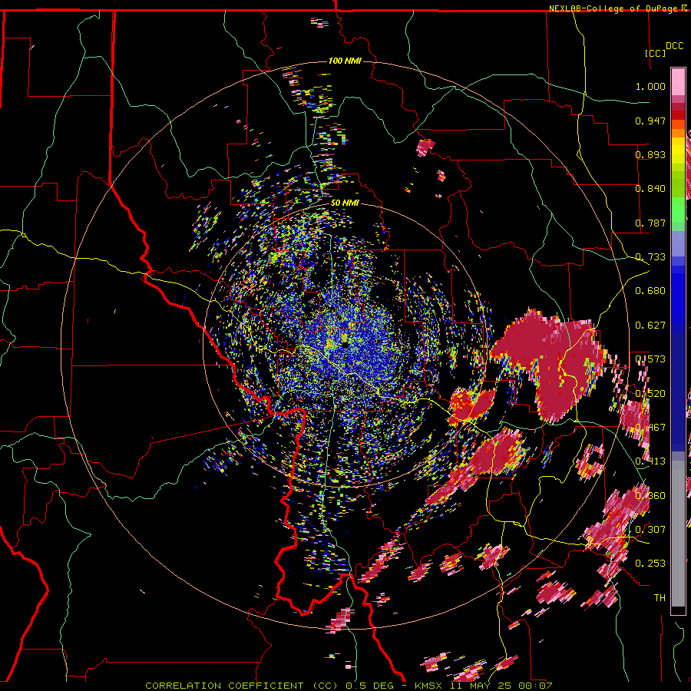Select the 0.787 scale value

(x=650, y=223)
